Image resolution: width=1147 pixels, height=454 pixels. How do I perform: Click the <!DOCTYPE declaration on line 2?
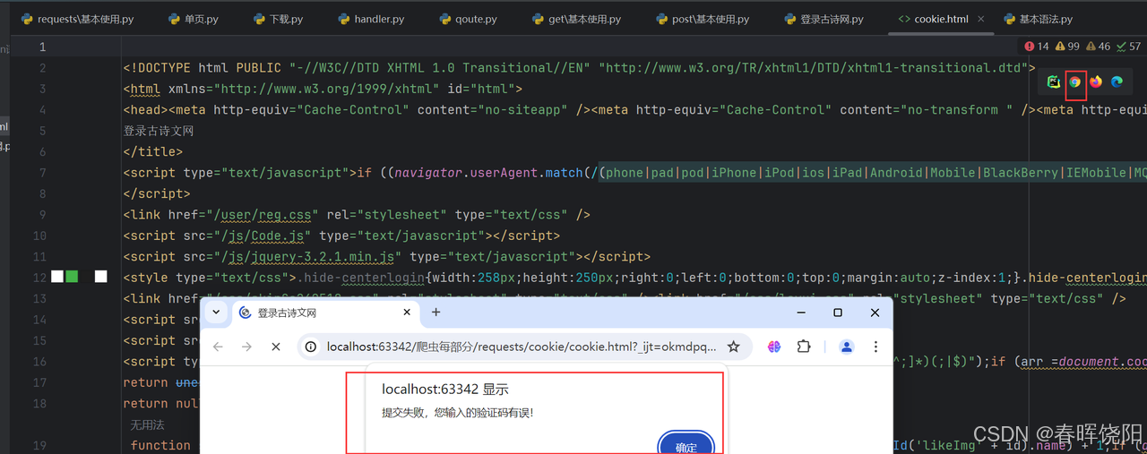[157, 67]
